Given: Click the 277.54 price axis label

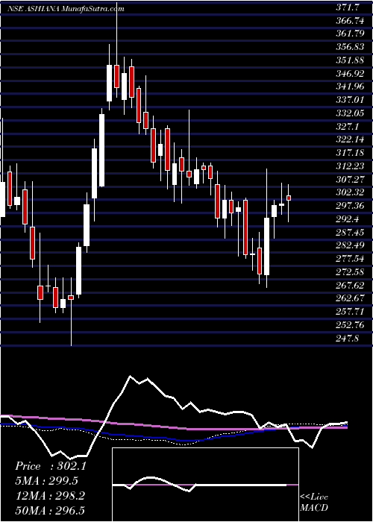Looking at the screenshot, I should tap(350, 259).
